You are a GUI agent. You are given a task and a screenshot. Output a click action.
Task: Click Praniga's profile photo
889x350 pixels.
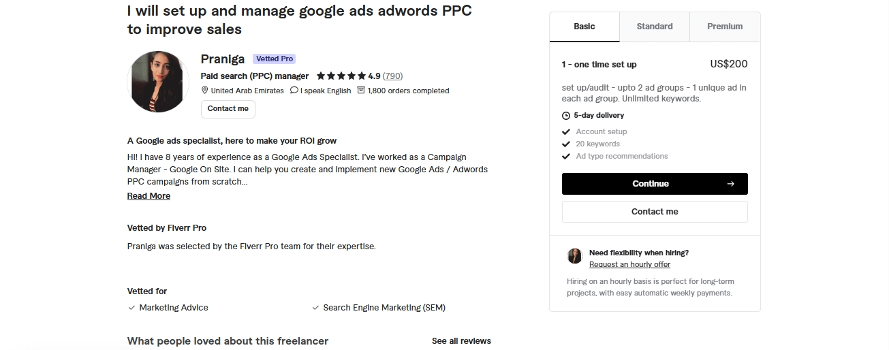[x=158, y=82]
